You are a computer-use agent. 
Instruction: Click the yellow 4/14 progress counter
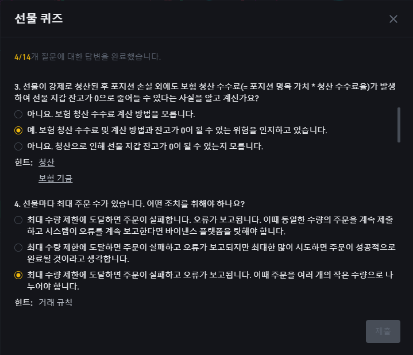(x=22, y=57)
